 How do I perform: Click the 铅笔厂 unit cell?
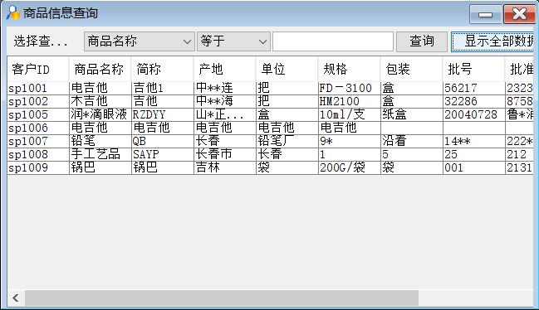(x=287, y=141)
